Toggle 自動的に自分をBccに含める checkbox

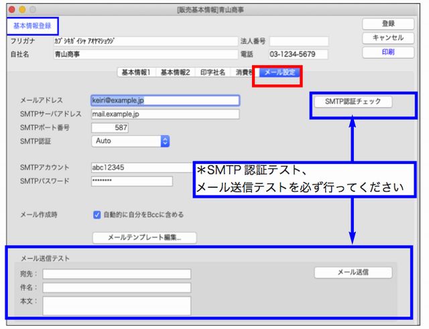tap(97, 215)
